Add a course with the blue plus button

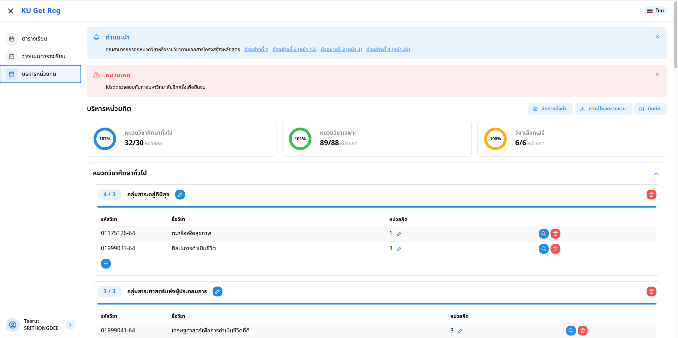pos(106,264)
